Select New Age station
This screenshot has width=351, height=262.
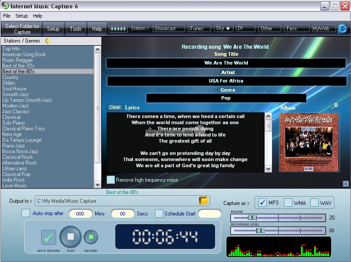48,134
